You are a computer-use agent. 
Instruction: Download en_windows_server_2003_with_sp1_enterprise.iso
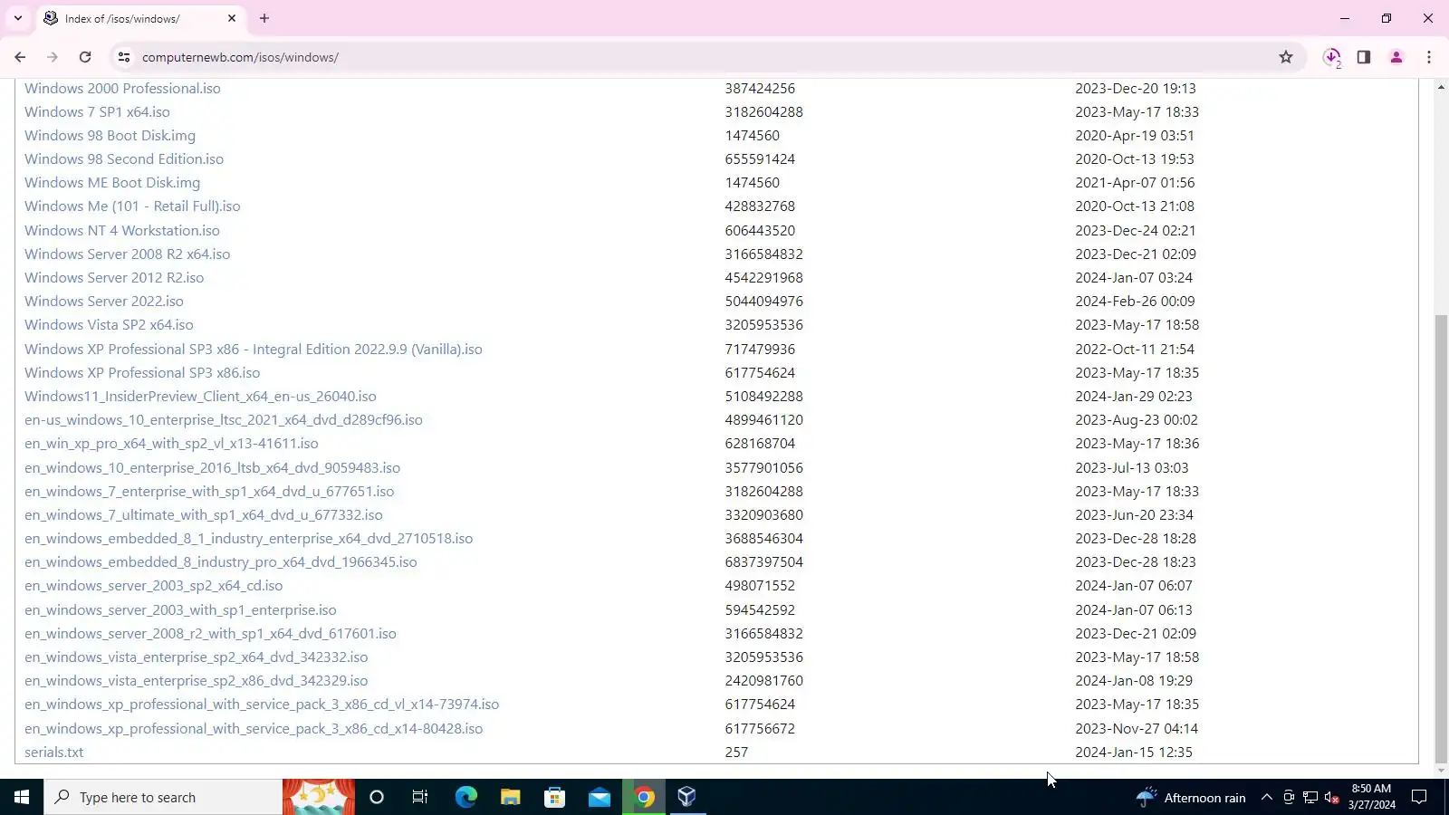click(x=180, y=610)
